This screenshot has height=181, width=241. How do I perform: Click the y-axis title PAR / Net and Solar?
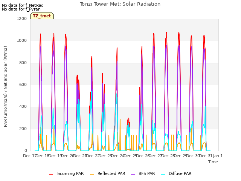coord(5,86)
